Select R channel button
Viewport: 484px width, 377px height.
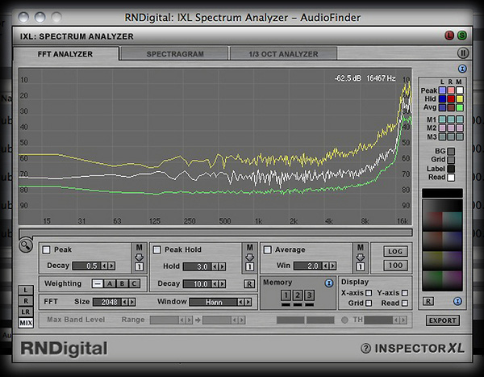point(26,300)
